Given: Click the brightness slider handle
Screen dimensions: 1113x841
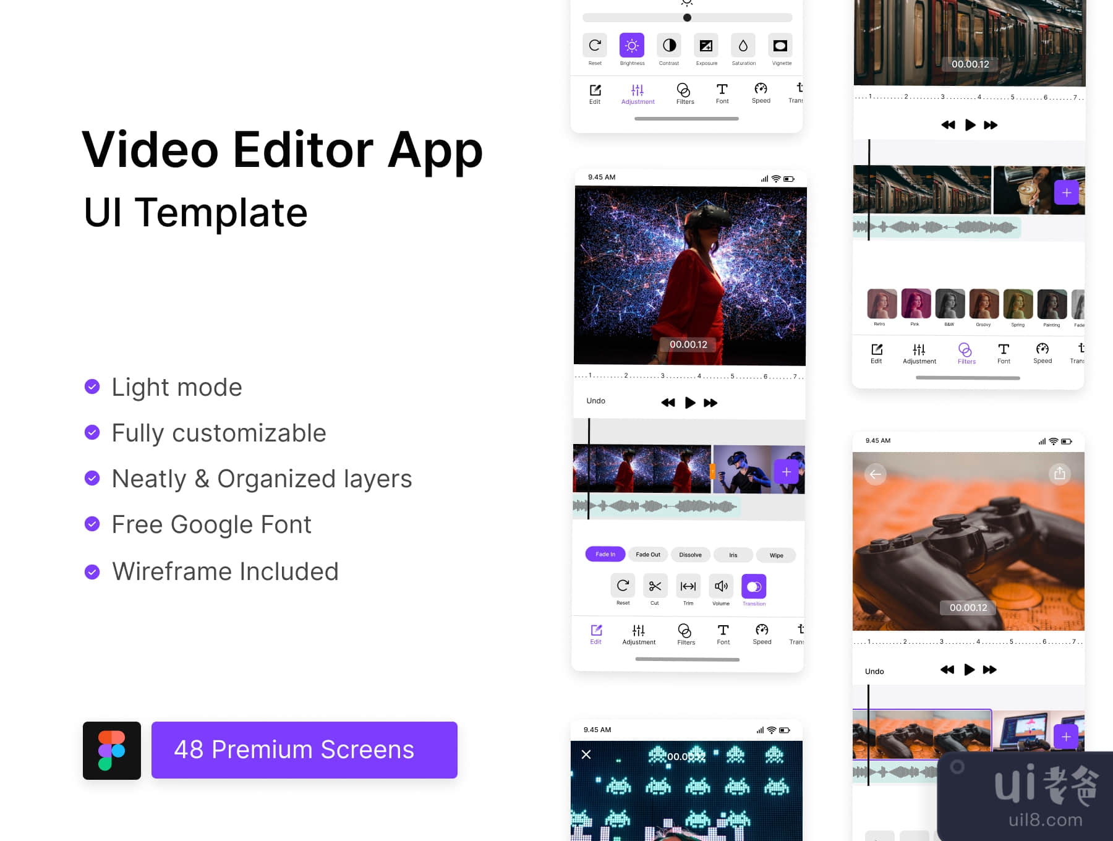Looking at the screenshot, I should click(687, 18).
